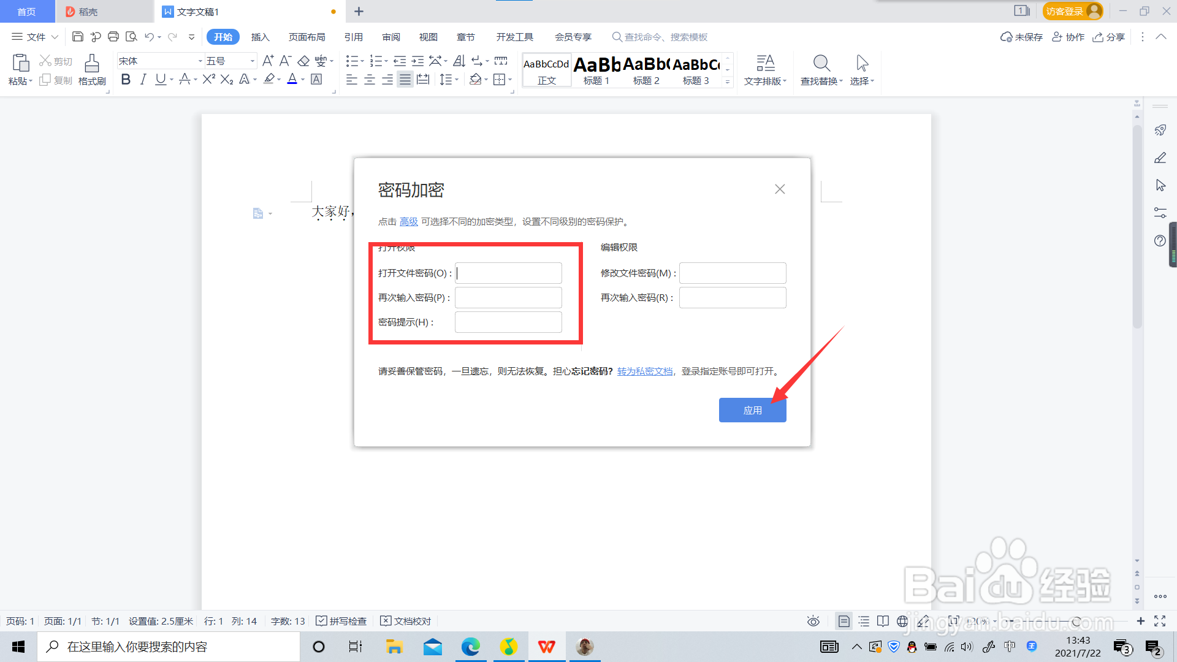Select the Superscript icon
Image resolution: width=1177 pixels, height=662 pixels.
(208, 80)
